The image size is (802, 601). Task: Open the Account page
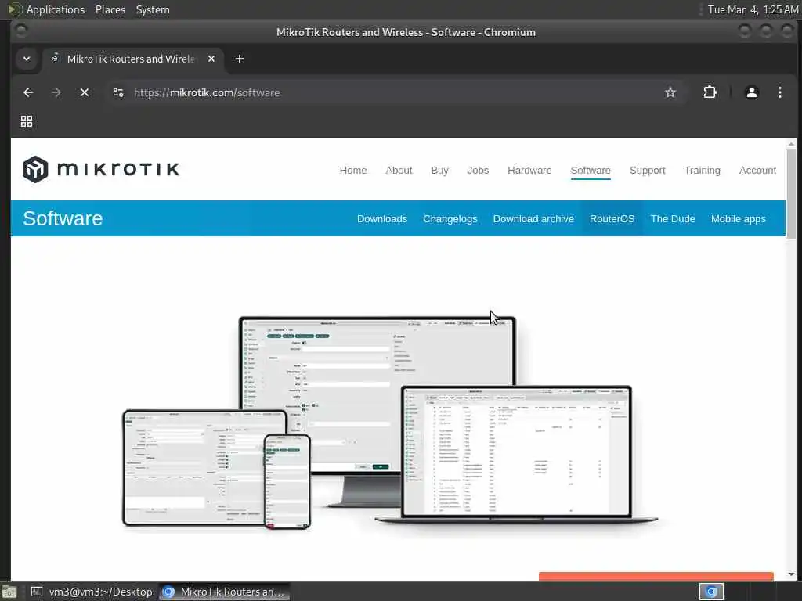(757, 170)
